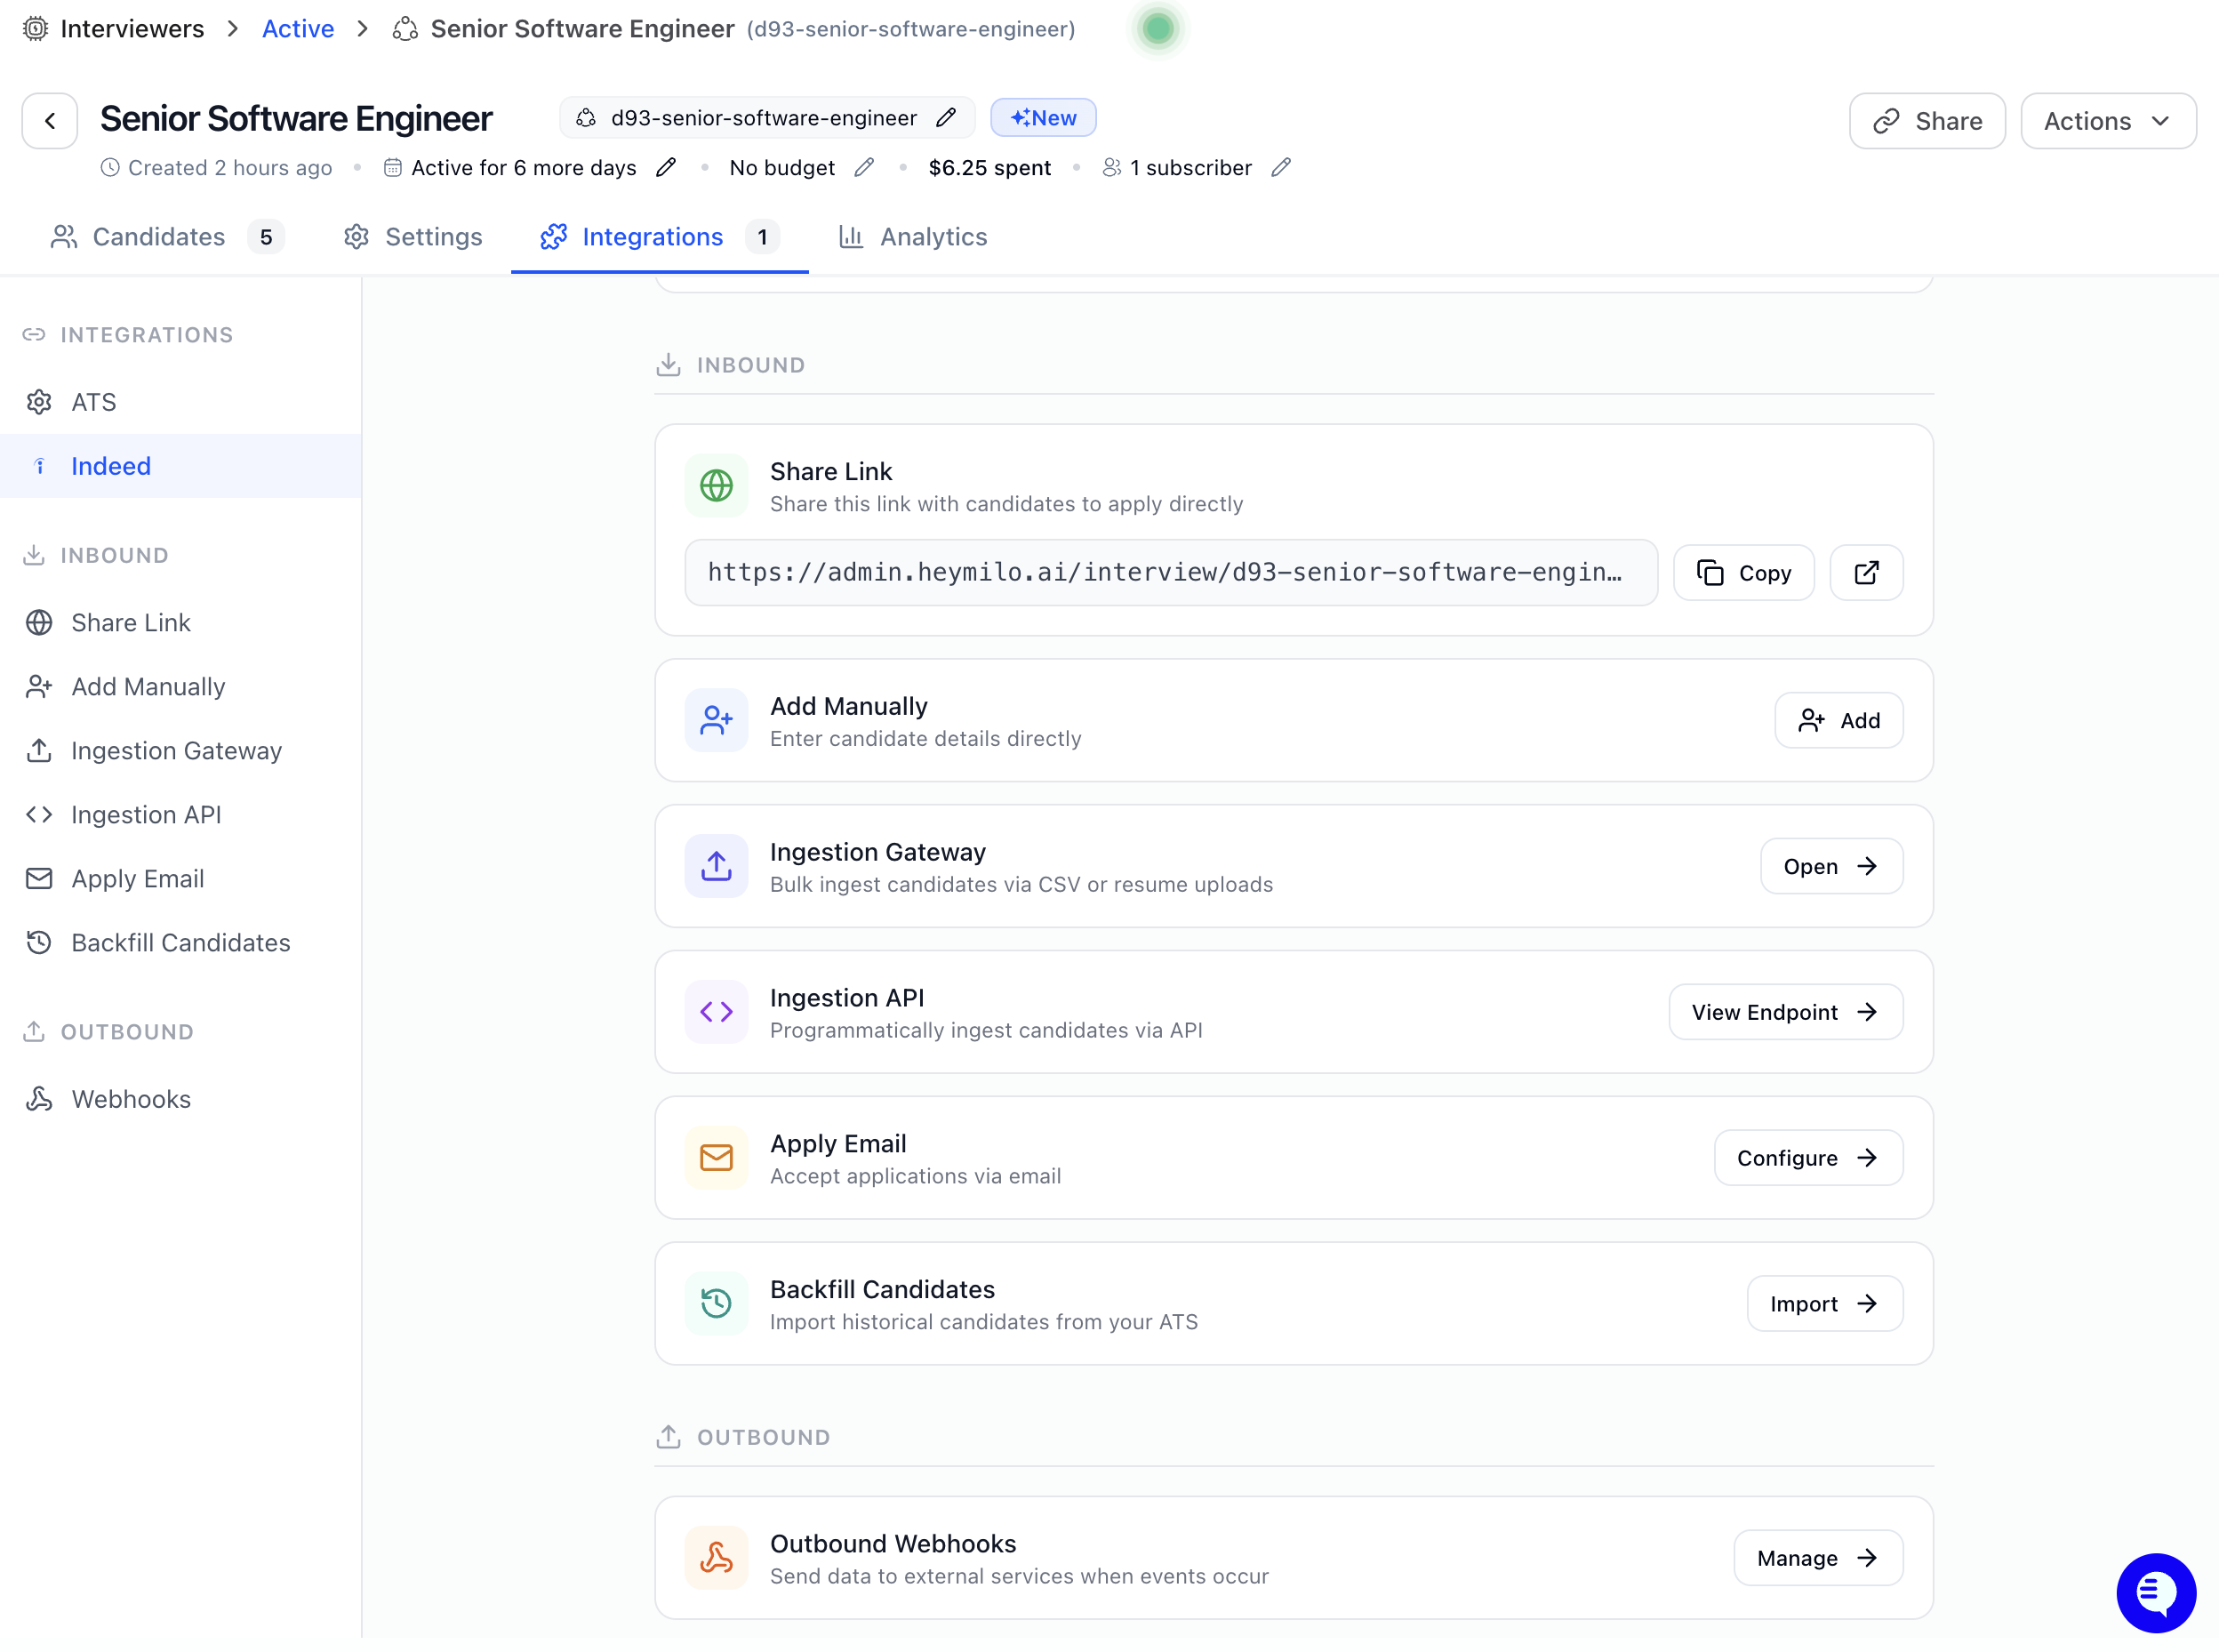2219x1652 pixels.
Task: Switch to the Candidates tab
Action: pos(158,237)
